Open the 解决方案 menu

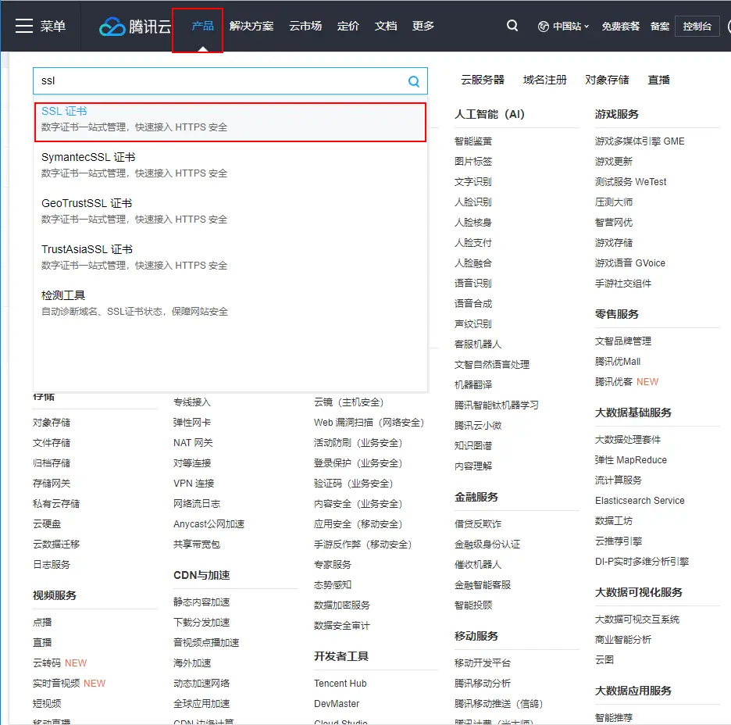[x=251, y=26]
